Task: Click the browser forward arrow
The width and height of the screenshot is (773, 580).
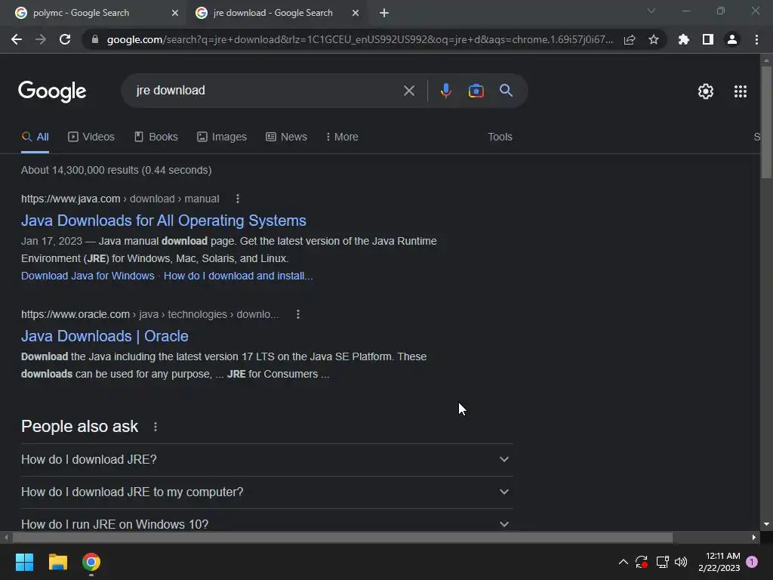Action: 41,39
